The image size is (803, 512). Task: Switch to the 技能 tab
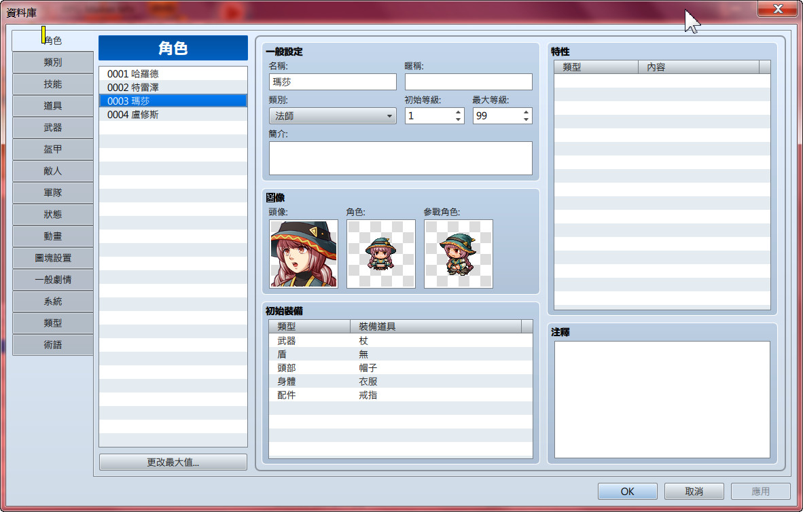click(x=53, y=84)
